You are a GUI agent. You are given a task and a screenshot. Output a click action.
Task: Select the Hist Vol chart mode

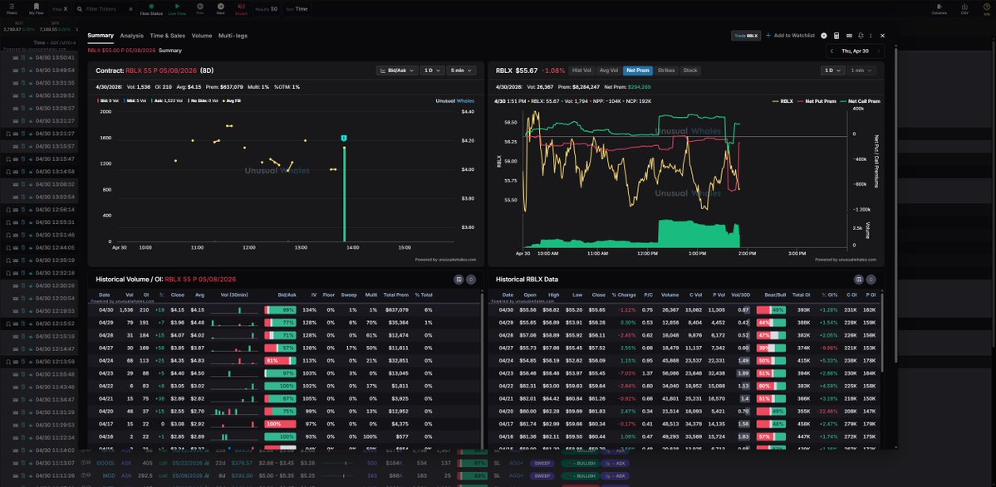pos(581,71)
